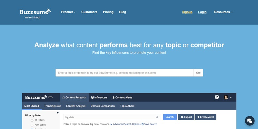Click the Buzzsumo Pro logo
Image resolution: width=258 pixels, height=129 pixels.
[39, 97]
